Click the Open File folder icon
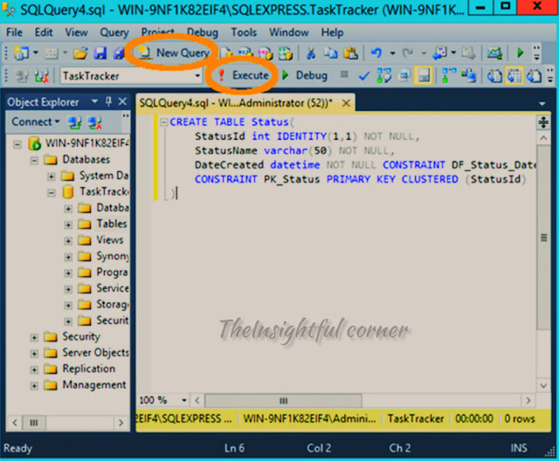The width and height of the screenshot is (559, 461). [80, 53]
